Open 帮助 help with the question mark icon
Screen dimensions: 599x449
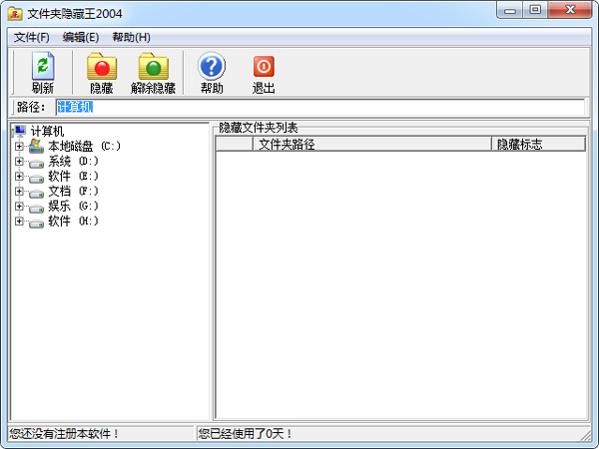coord(212,66)
